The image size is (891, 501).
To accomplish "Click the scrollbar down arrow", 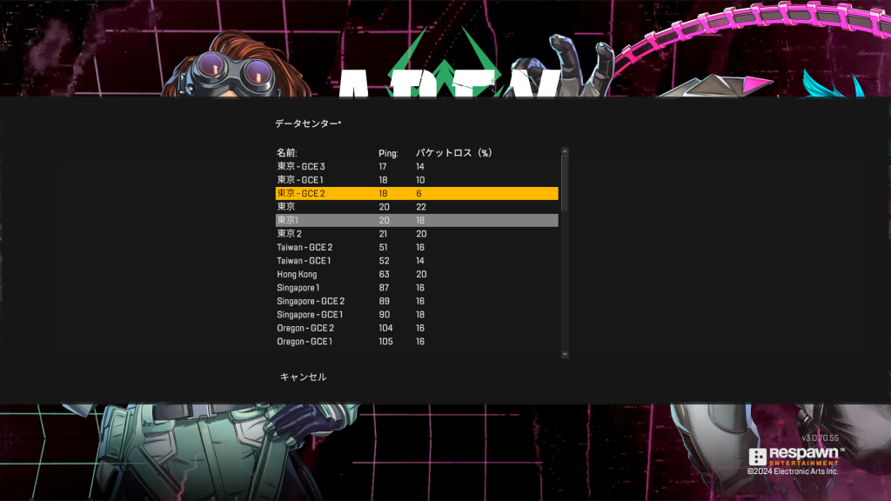I will click(x=565, y=355).
